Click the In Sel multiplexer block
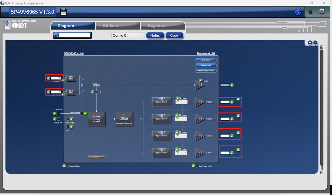 82,85
